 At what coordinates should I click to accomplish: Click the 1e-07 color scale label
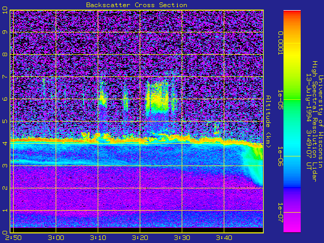coord(280,213)
